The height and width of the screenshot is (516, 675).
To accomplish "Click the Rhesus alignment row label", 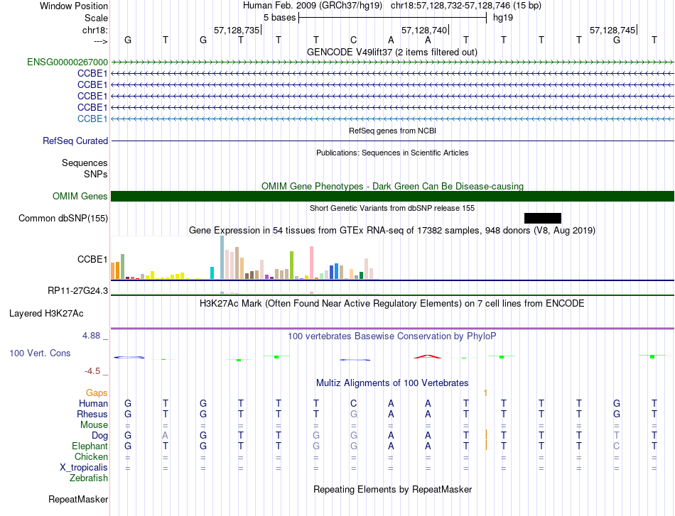I will pos(92,414).
